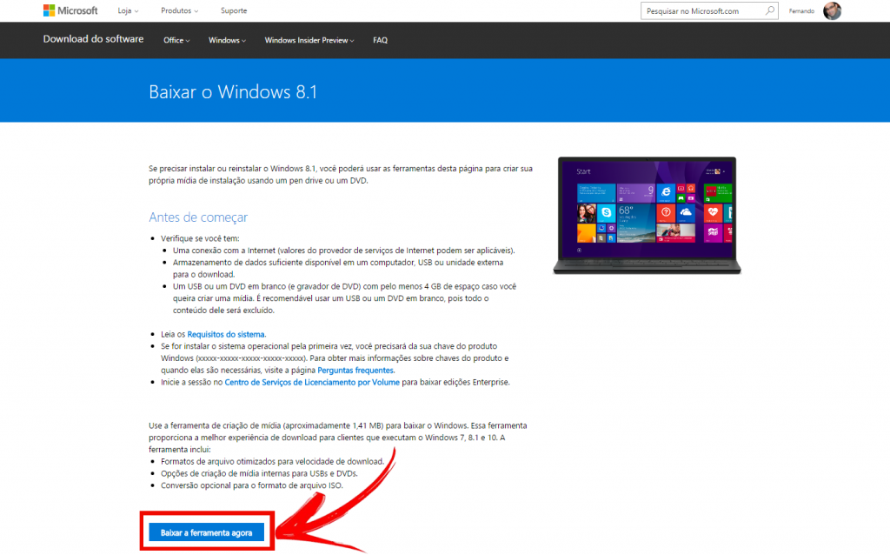The width and height of the screenshot is (890, 555).
Task: Click 'Opções de criação de mídia internas' bullet
Action: pos(259,473)
